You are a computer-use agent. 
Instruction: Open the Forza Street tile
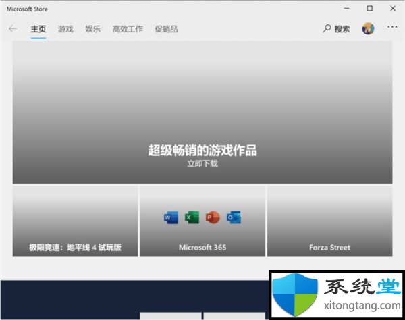(329, 221)
